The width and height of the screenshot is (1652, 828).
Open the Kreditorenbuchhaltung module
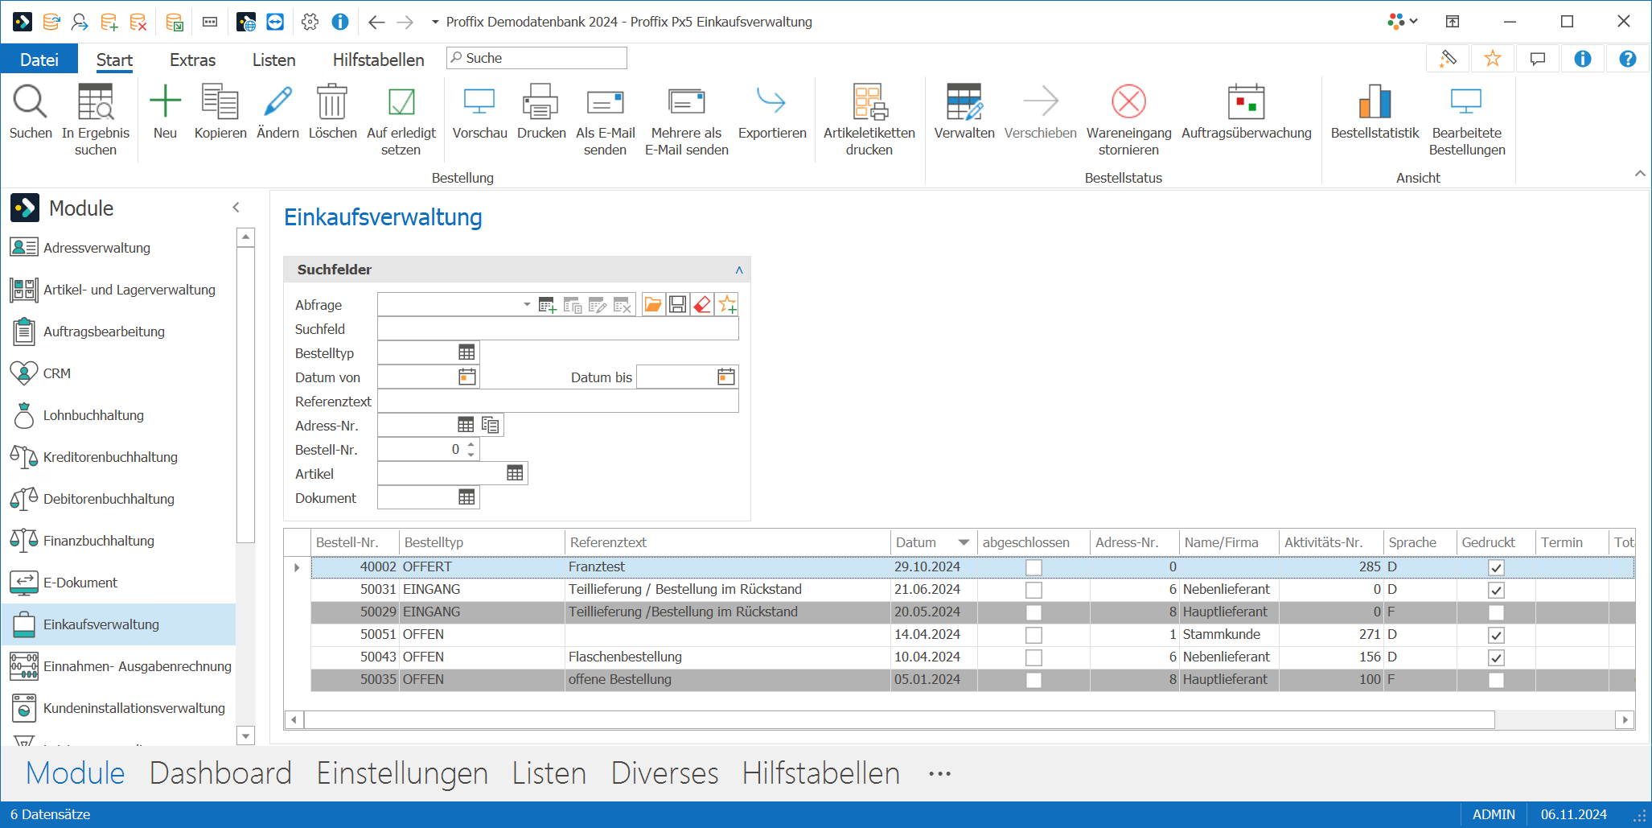[110, 457]
